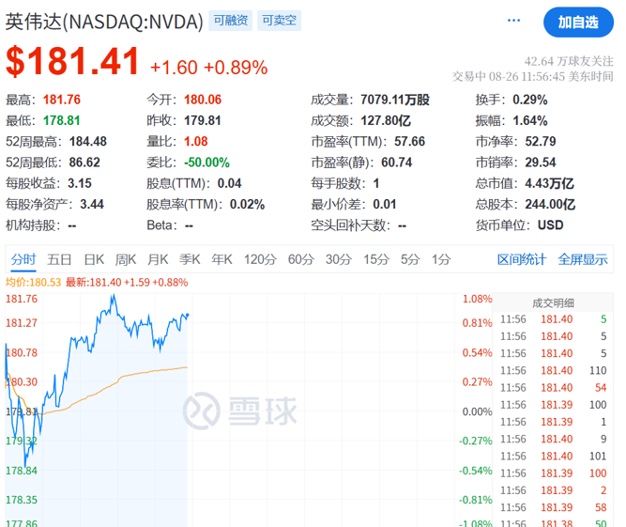
Task: Switch to the 五日 chart tab
Action: coord(59,259)
